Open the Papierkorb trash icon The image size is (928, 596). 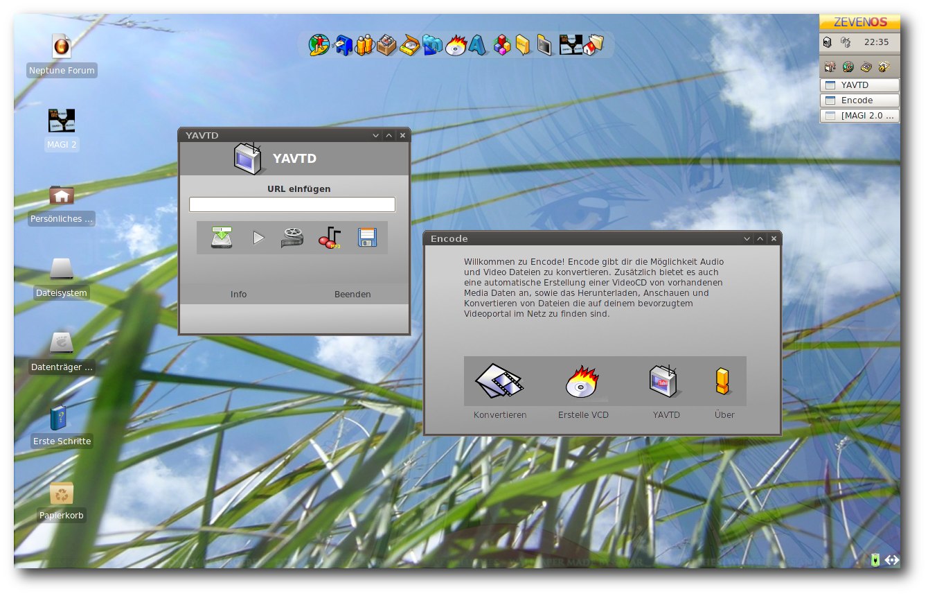(62, 493)
